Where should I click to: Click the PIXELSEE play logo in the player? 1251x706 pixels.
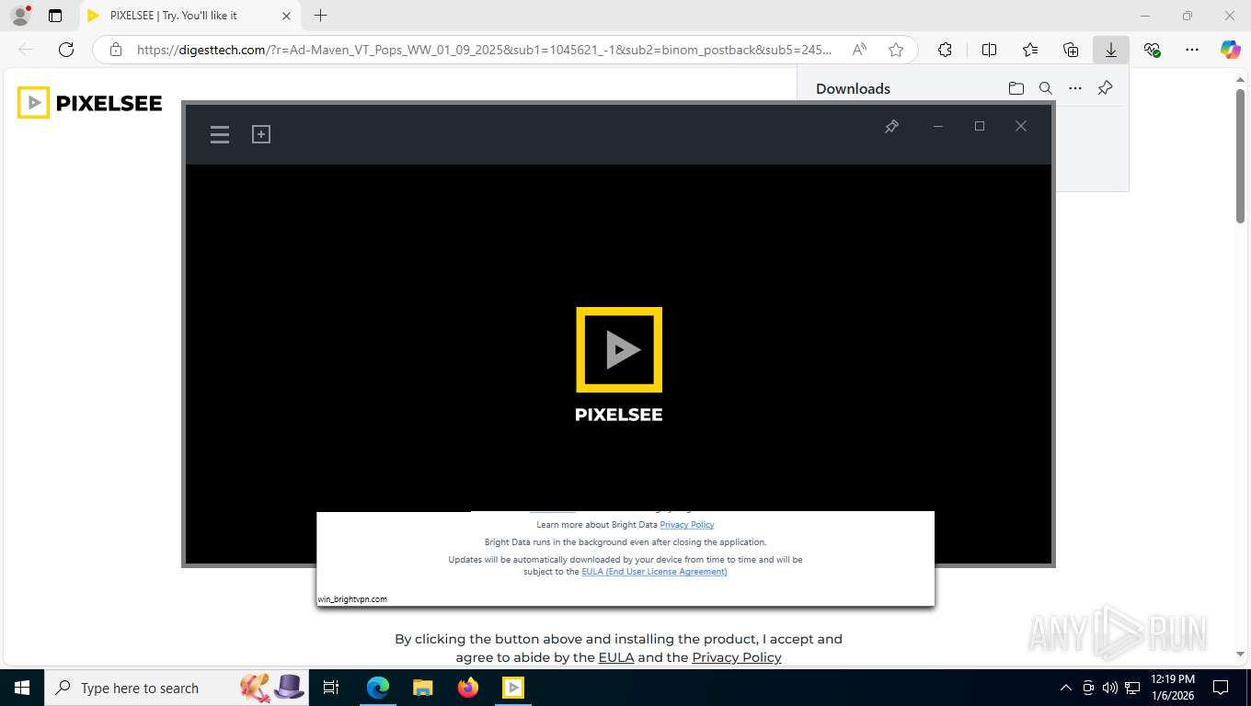619,349
